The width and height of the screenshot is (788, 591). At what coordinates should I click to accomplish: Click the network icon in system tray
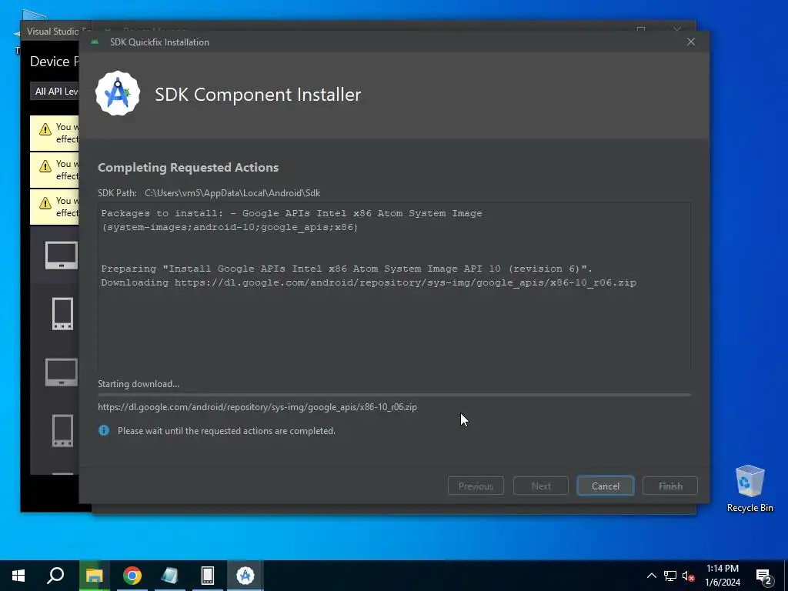tap(670, 576)
